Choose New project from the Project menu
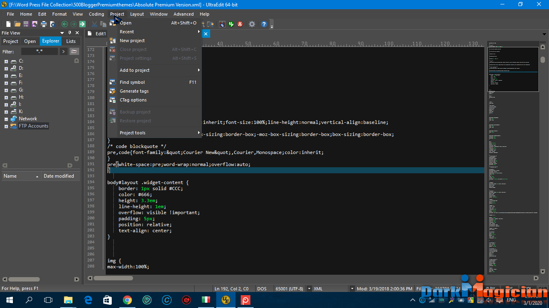The height and width of the screenshot is (308, 549). pyautogui.click(x=154, y=41)
